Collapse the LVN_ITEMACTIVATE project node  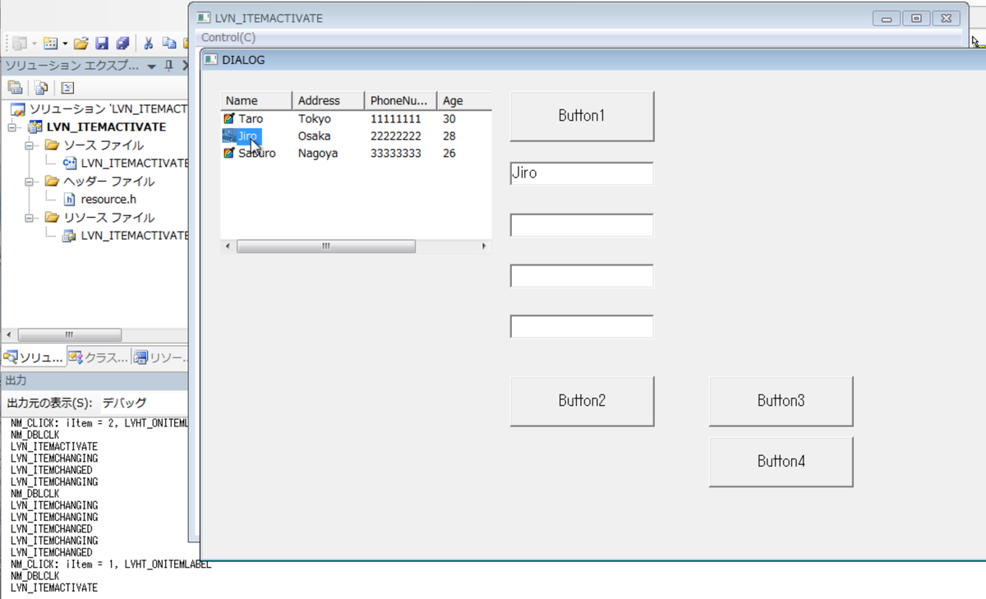point(12,127)
